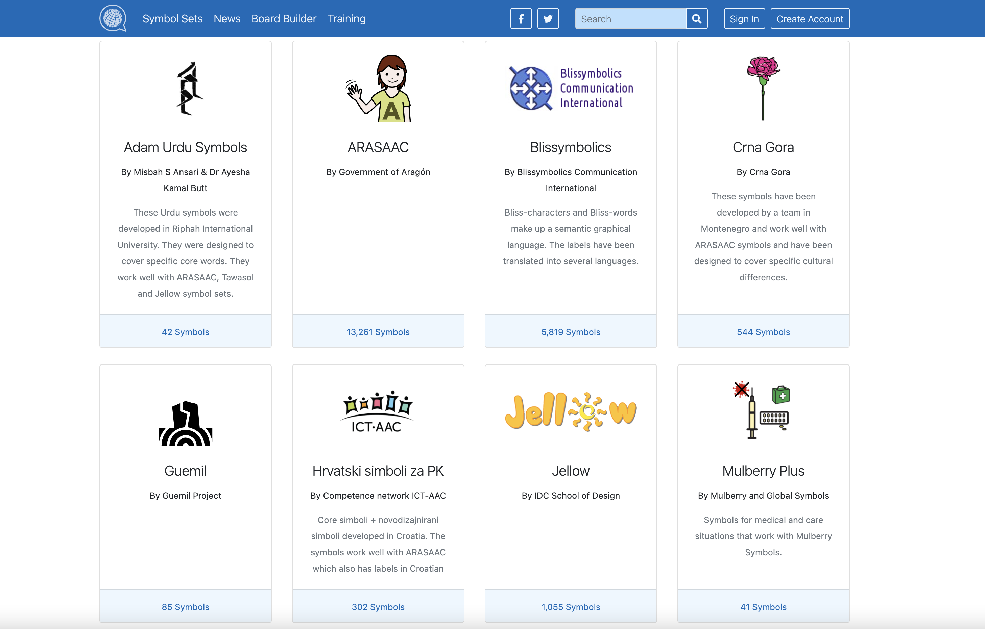The height and width of the screenshot is (629, 985).
Task: Select the Training navigation tab
Action: tap(346, 18)
